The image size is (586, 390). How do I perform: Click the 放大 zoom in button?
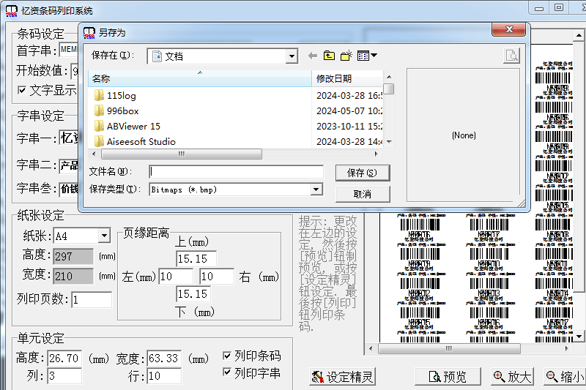(x=512, y=377)
